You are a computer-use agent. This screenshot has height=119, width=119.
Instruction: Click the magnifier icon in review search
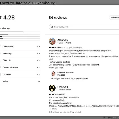(x=52, y=27)
